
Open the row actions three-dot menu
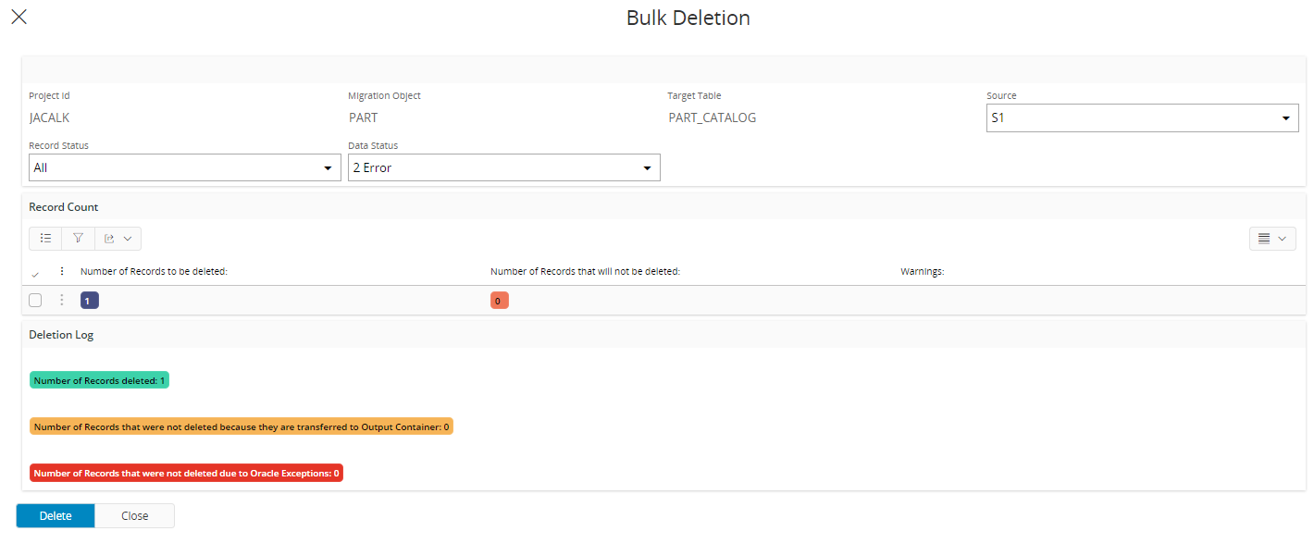pyautogui.click(x=62, y=300)
